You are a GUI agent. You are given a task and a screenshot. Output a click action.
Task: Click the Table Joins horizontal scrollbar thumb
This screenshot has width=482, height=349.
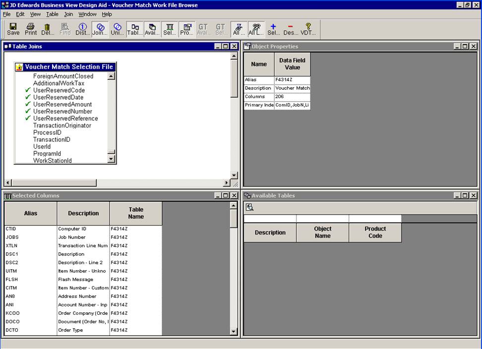click(x=54, y=183)
